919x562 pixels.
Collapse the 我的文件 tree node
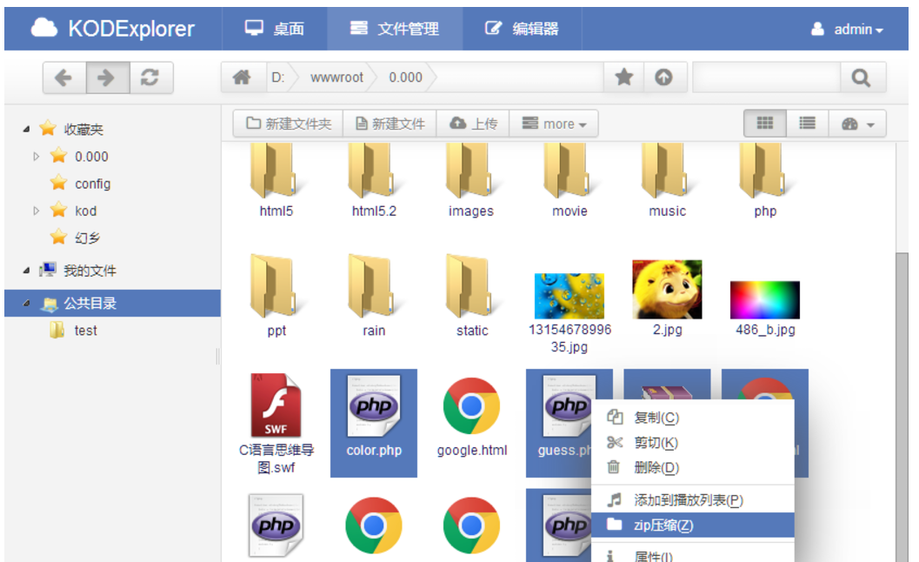pos(26,271)
